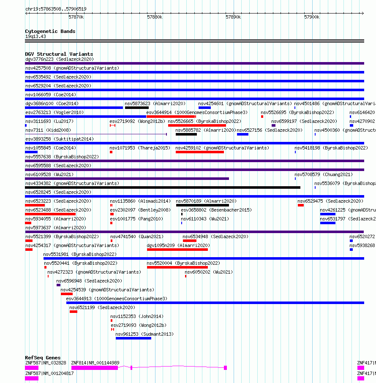This screenshot has height=383, width=376.
Task: Open nsv1071953 (Thareja2015) variant
Action: (x=140, y=148)
